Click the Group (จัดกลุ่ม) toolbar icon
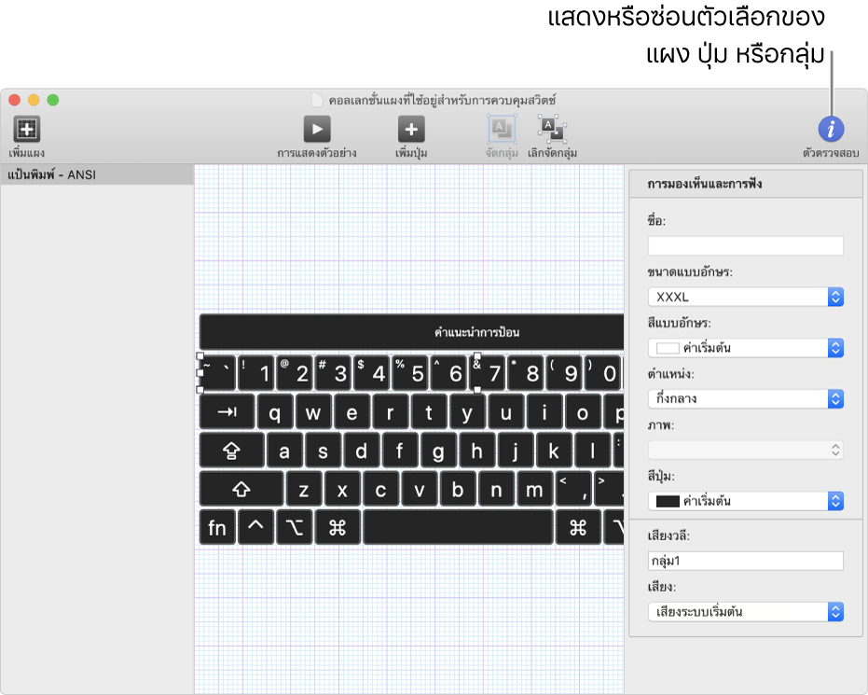868x695 pixels. pos(502,129)
